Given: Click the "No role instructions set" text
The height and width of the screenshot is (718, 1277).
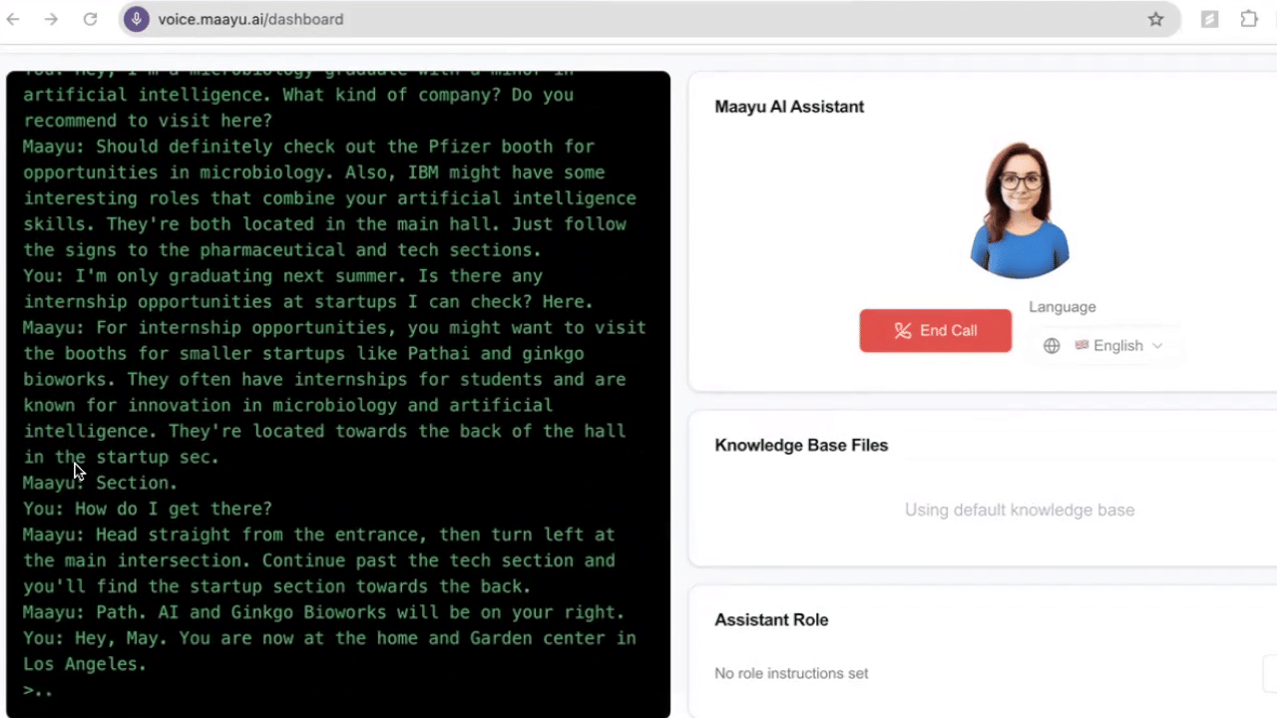Looking at the screenshot, I should [791, 673].
